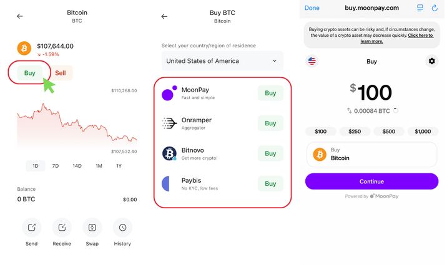Switch chart to 7D range
The height and width of the screenshot is (265, 447).
(56, 166)
